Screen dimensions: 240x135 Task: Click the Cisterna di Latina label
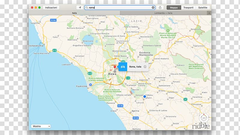(158, 110)
